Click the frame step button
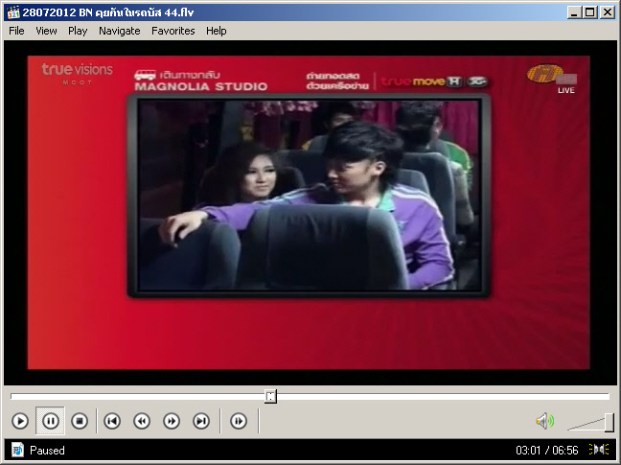This screenshot has height=465, width=621. click(x=239, y=421)
